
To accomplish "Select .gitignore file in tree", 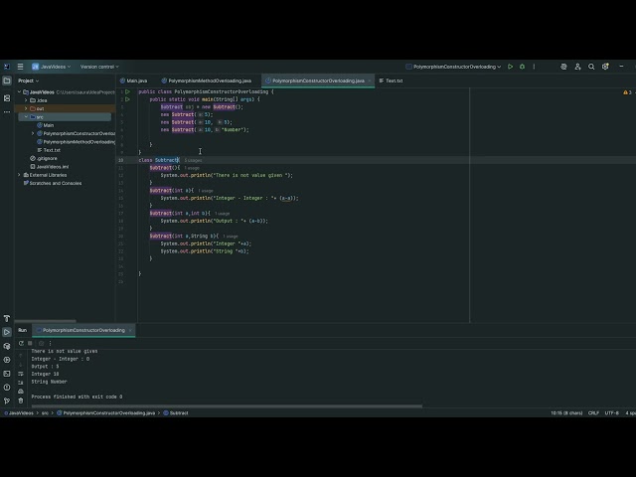I will 44,158.
